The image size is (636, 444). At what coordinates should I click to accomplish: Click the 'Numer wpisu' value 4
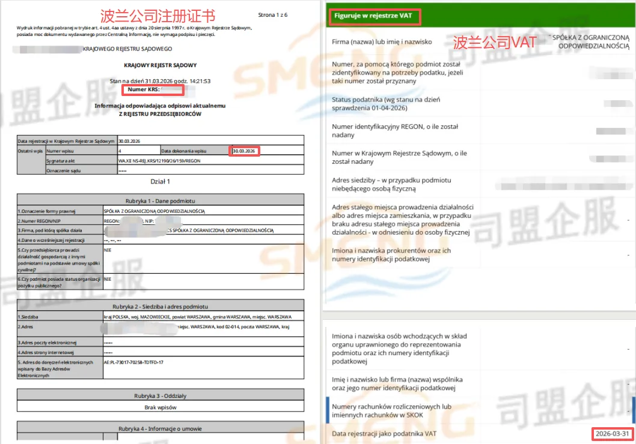[120, 151]
